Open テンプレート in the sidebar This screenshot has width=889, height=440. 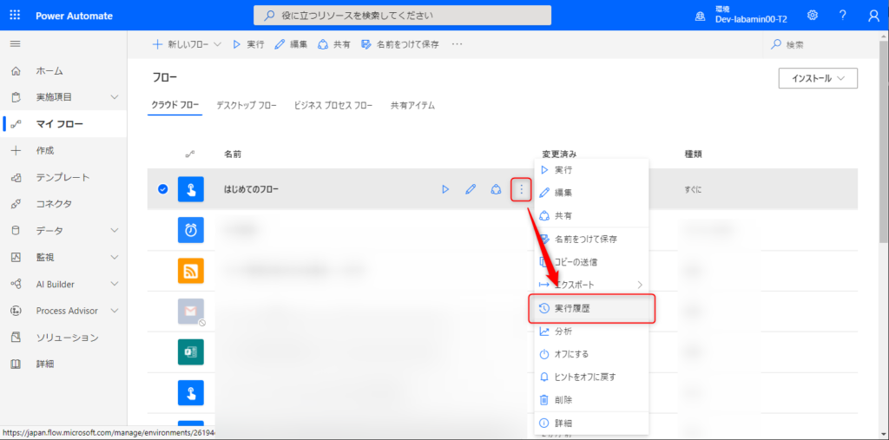63,177
